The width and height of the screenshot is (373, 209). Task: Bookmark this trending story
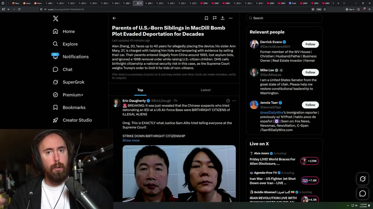(x=206, y=18)
